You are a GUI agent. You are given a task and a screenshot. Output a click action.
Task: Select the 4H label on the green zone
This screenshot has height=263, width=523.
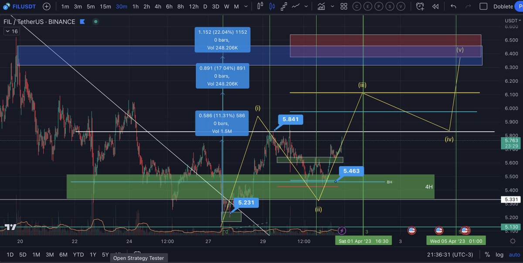click(429, 187)
